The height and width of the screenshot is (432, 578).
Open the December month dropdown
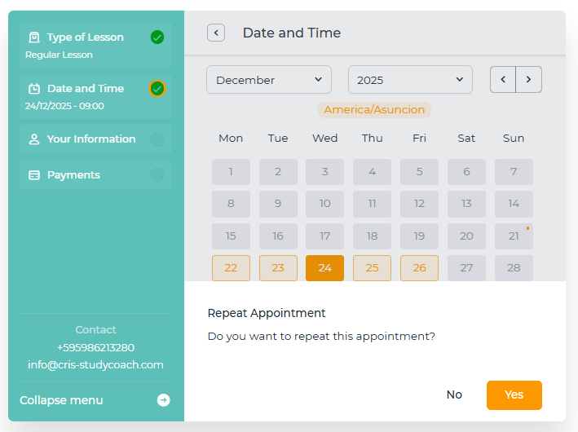click(x=269, y=80)
